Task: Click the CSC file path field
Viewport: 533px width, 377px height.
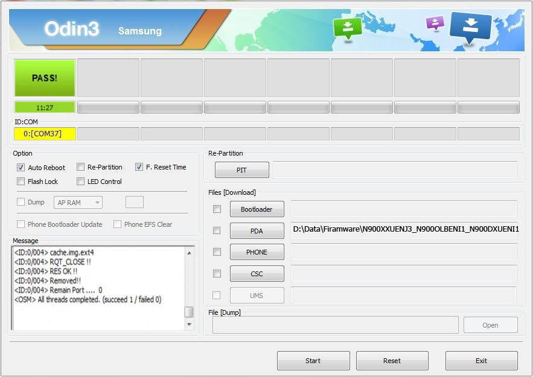Action: [404, 273]
